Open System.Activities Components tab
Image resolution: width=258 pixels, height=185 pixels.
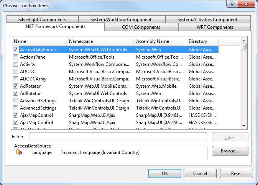coord(208,19)
